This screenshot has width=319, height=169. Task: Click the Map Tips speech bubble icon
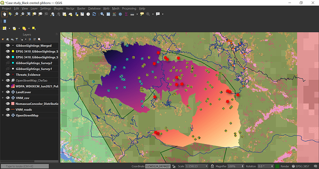(142, 14)
